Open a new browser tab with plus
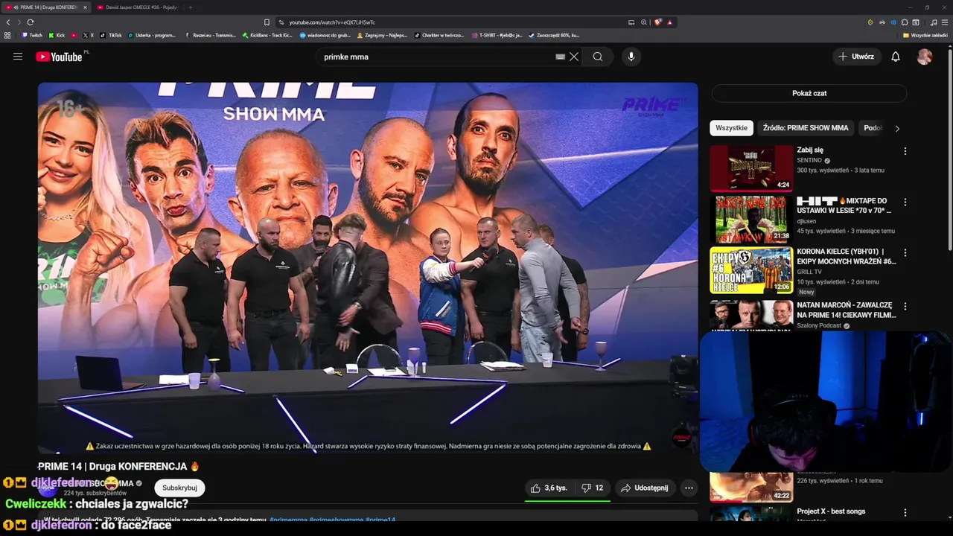The height and width of the screenshot is (536, 953). [x=191, y=7]
